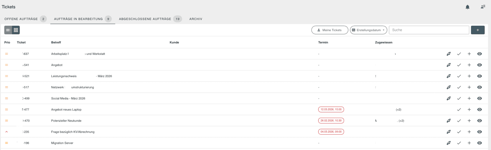Click transfer icon for ticket 541 Angebot
This screenshot has width=491, height=150.
448,65
